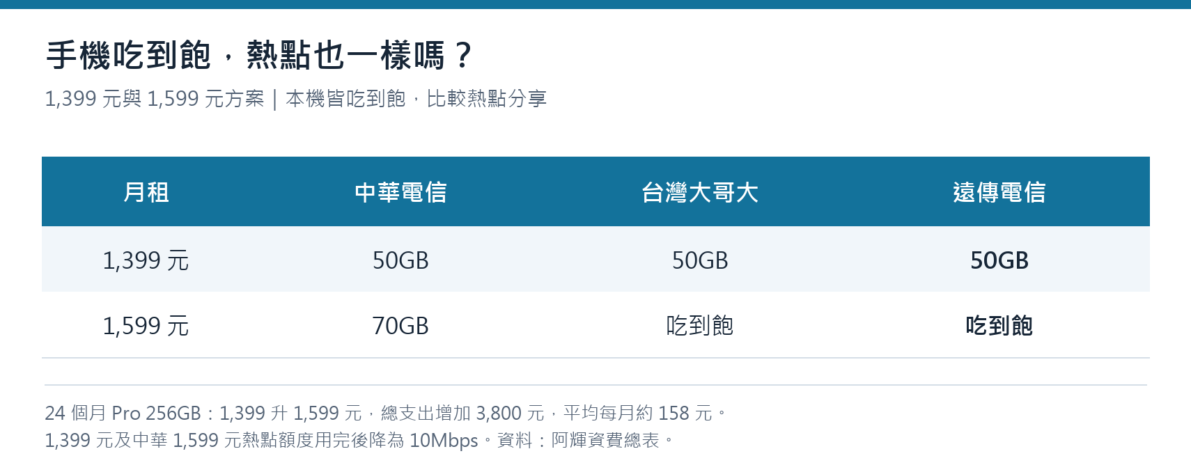Click 台灣大哥大 吃到飽 cell
This screenshot has height=472, width=1191.
[700, 326]
